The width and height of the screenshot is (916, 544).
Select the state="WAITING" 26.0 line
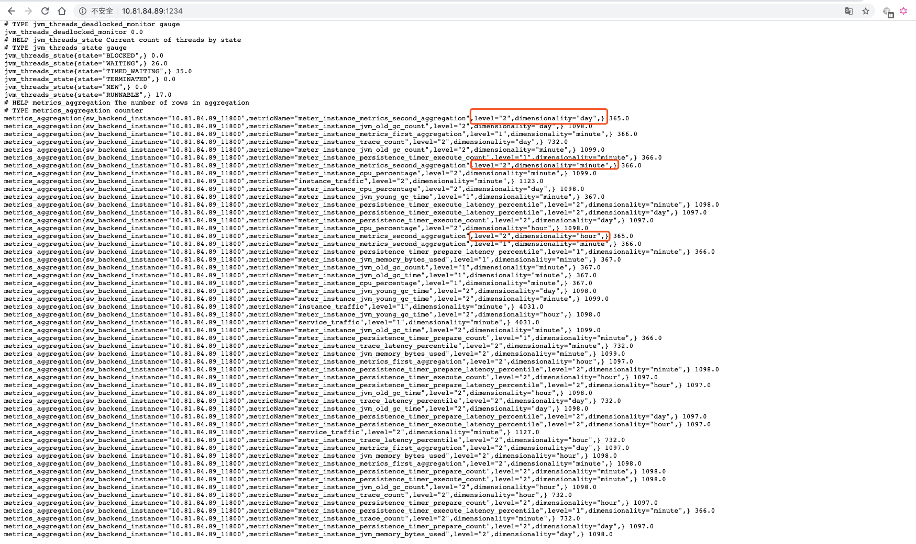pos(86,63)
